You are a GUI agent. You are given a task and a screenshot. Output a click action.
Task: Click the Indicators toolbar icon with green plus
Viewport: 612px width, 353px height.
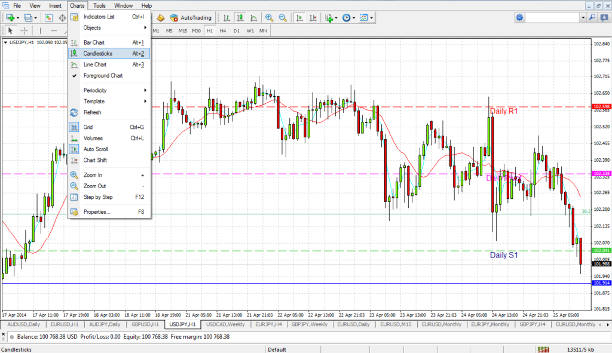coord(329,17)
